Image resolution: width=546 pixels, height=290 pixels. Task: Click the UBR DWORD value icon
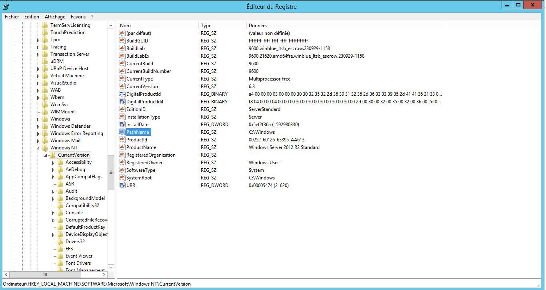pyautogui.click(x=122, y=185)
